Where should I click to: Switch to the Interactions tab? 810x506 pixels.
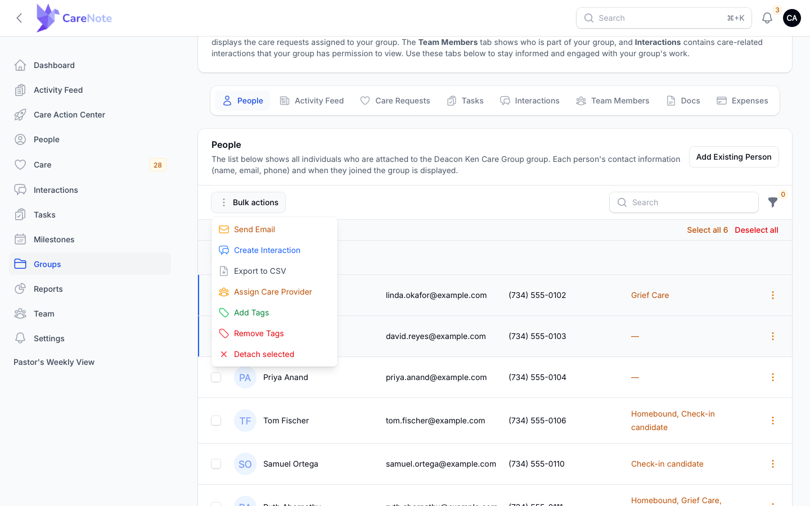pos(530,101)
